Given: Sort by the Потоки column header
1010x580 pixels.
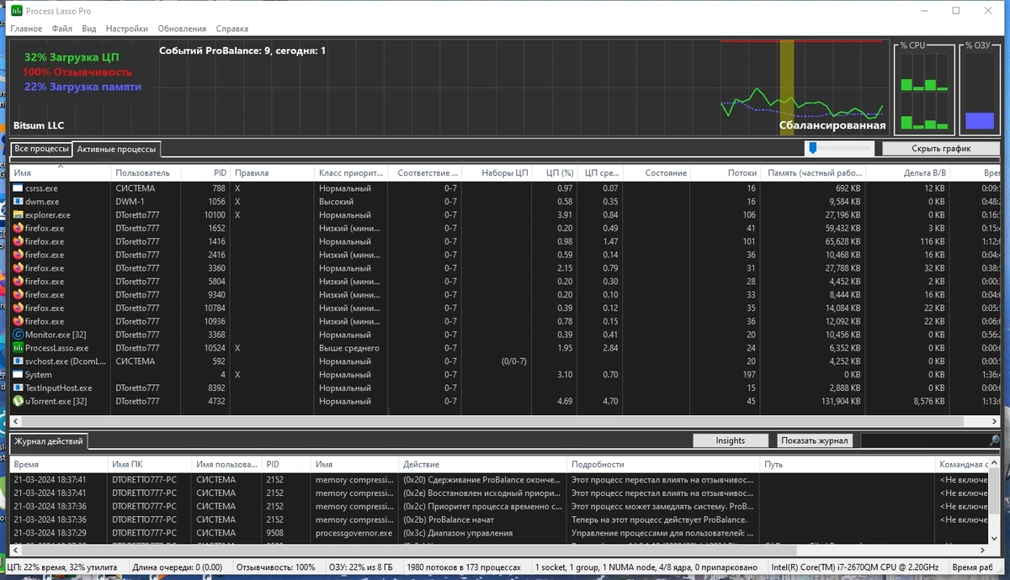Looking at the screenshot, I should click(x=742, y=173).
